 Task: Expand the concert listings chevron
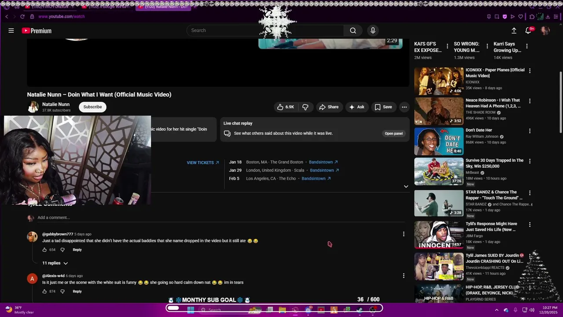point(406,186)
